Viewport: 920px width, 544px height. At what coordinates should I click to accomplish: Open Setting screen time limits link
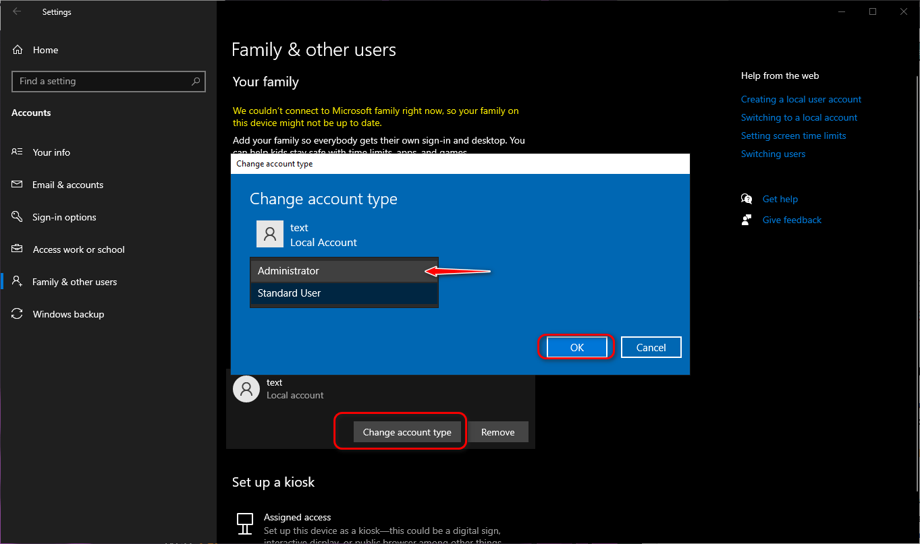793,135
